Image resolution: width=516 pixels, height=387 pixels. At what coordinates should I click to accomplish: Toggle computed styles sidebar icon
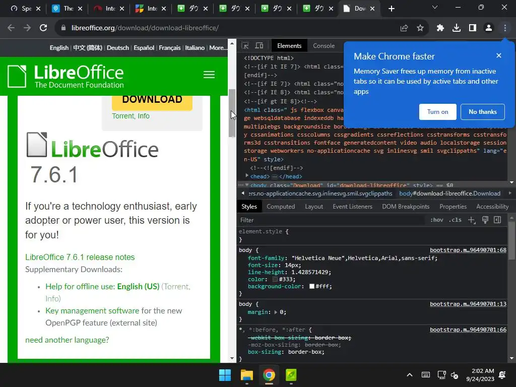497,220
